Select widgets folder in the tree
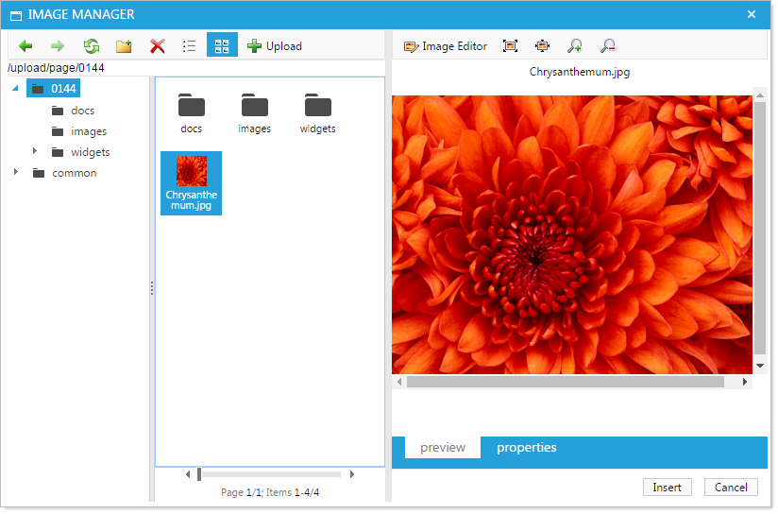 pyautogui.click(x=81, y=152)
